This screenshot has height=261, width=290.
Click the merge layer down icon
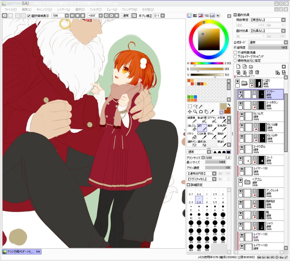(x=244, y=72)
